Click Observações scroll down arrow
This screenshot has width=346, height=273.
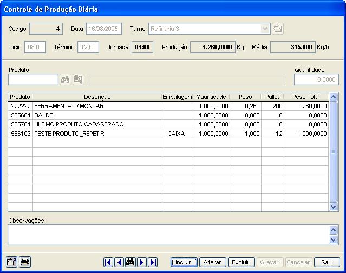coord(333,239)
